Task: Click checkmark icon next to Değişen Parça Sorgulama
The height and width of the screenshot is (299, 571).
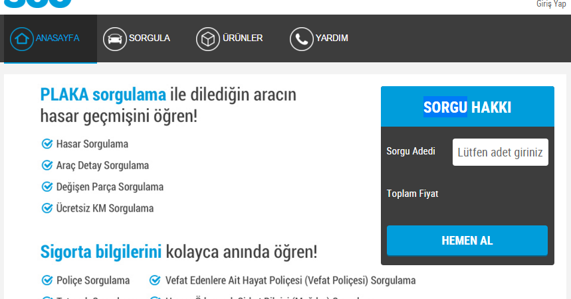Action: click(x=47, y=187)
